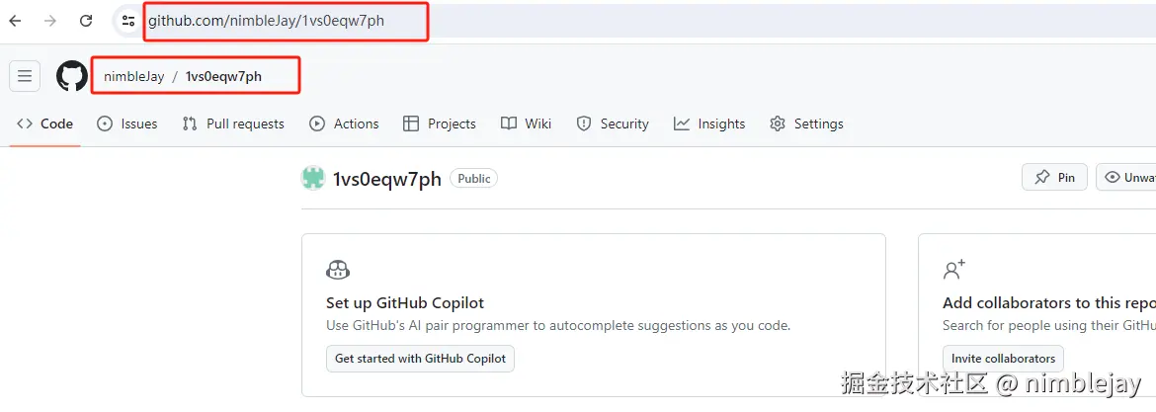The image size is (1156, 412).
Task: Open the nimbleJay owner link
Action: click(134, 76)
